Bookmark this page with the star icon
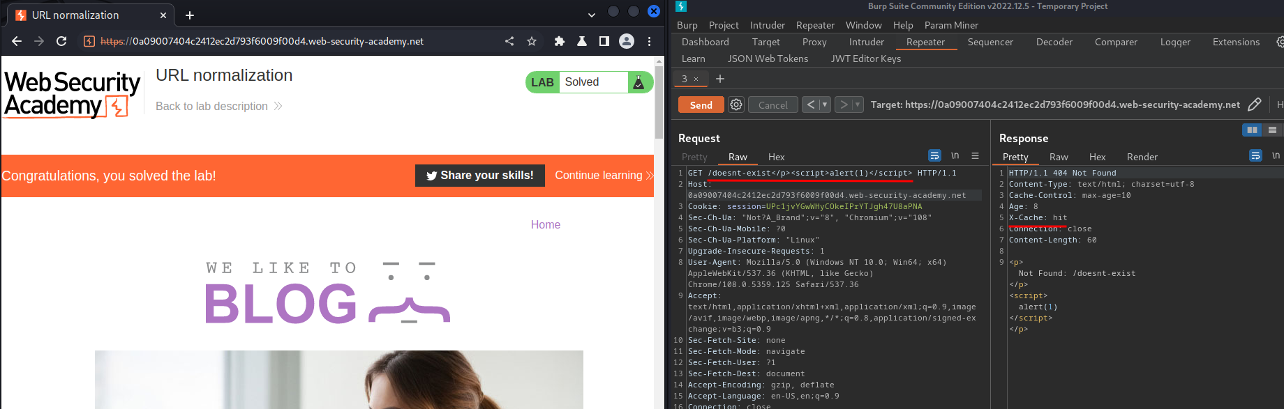The width and height of the screenshot is (1284, 409). click(x=532, y=41)
